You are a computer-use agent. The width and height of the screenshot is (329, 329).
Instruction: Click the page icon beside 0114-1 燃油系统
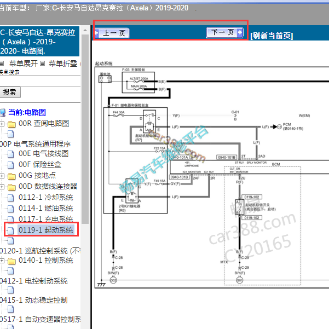coord(11,209)
